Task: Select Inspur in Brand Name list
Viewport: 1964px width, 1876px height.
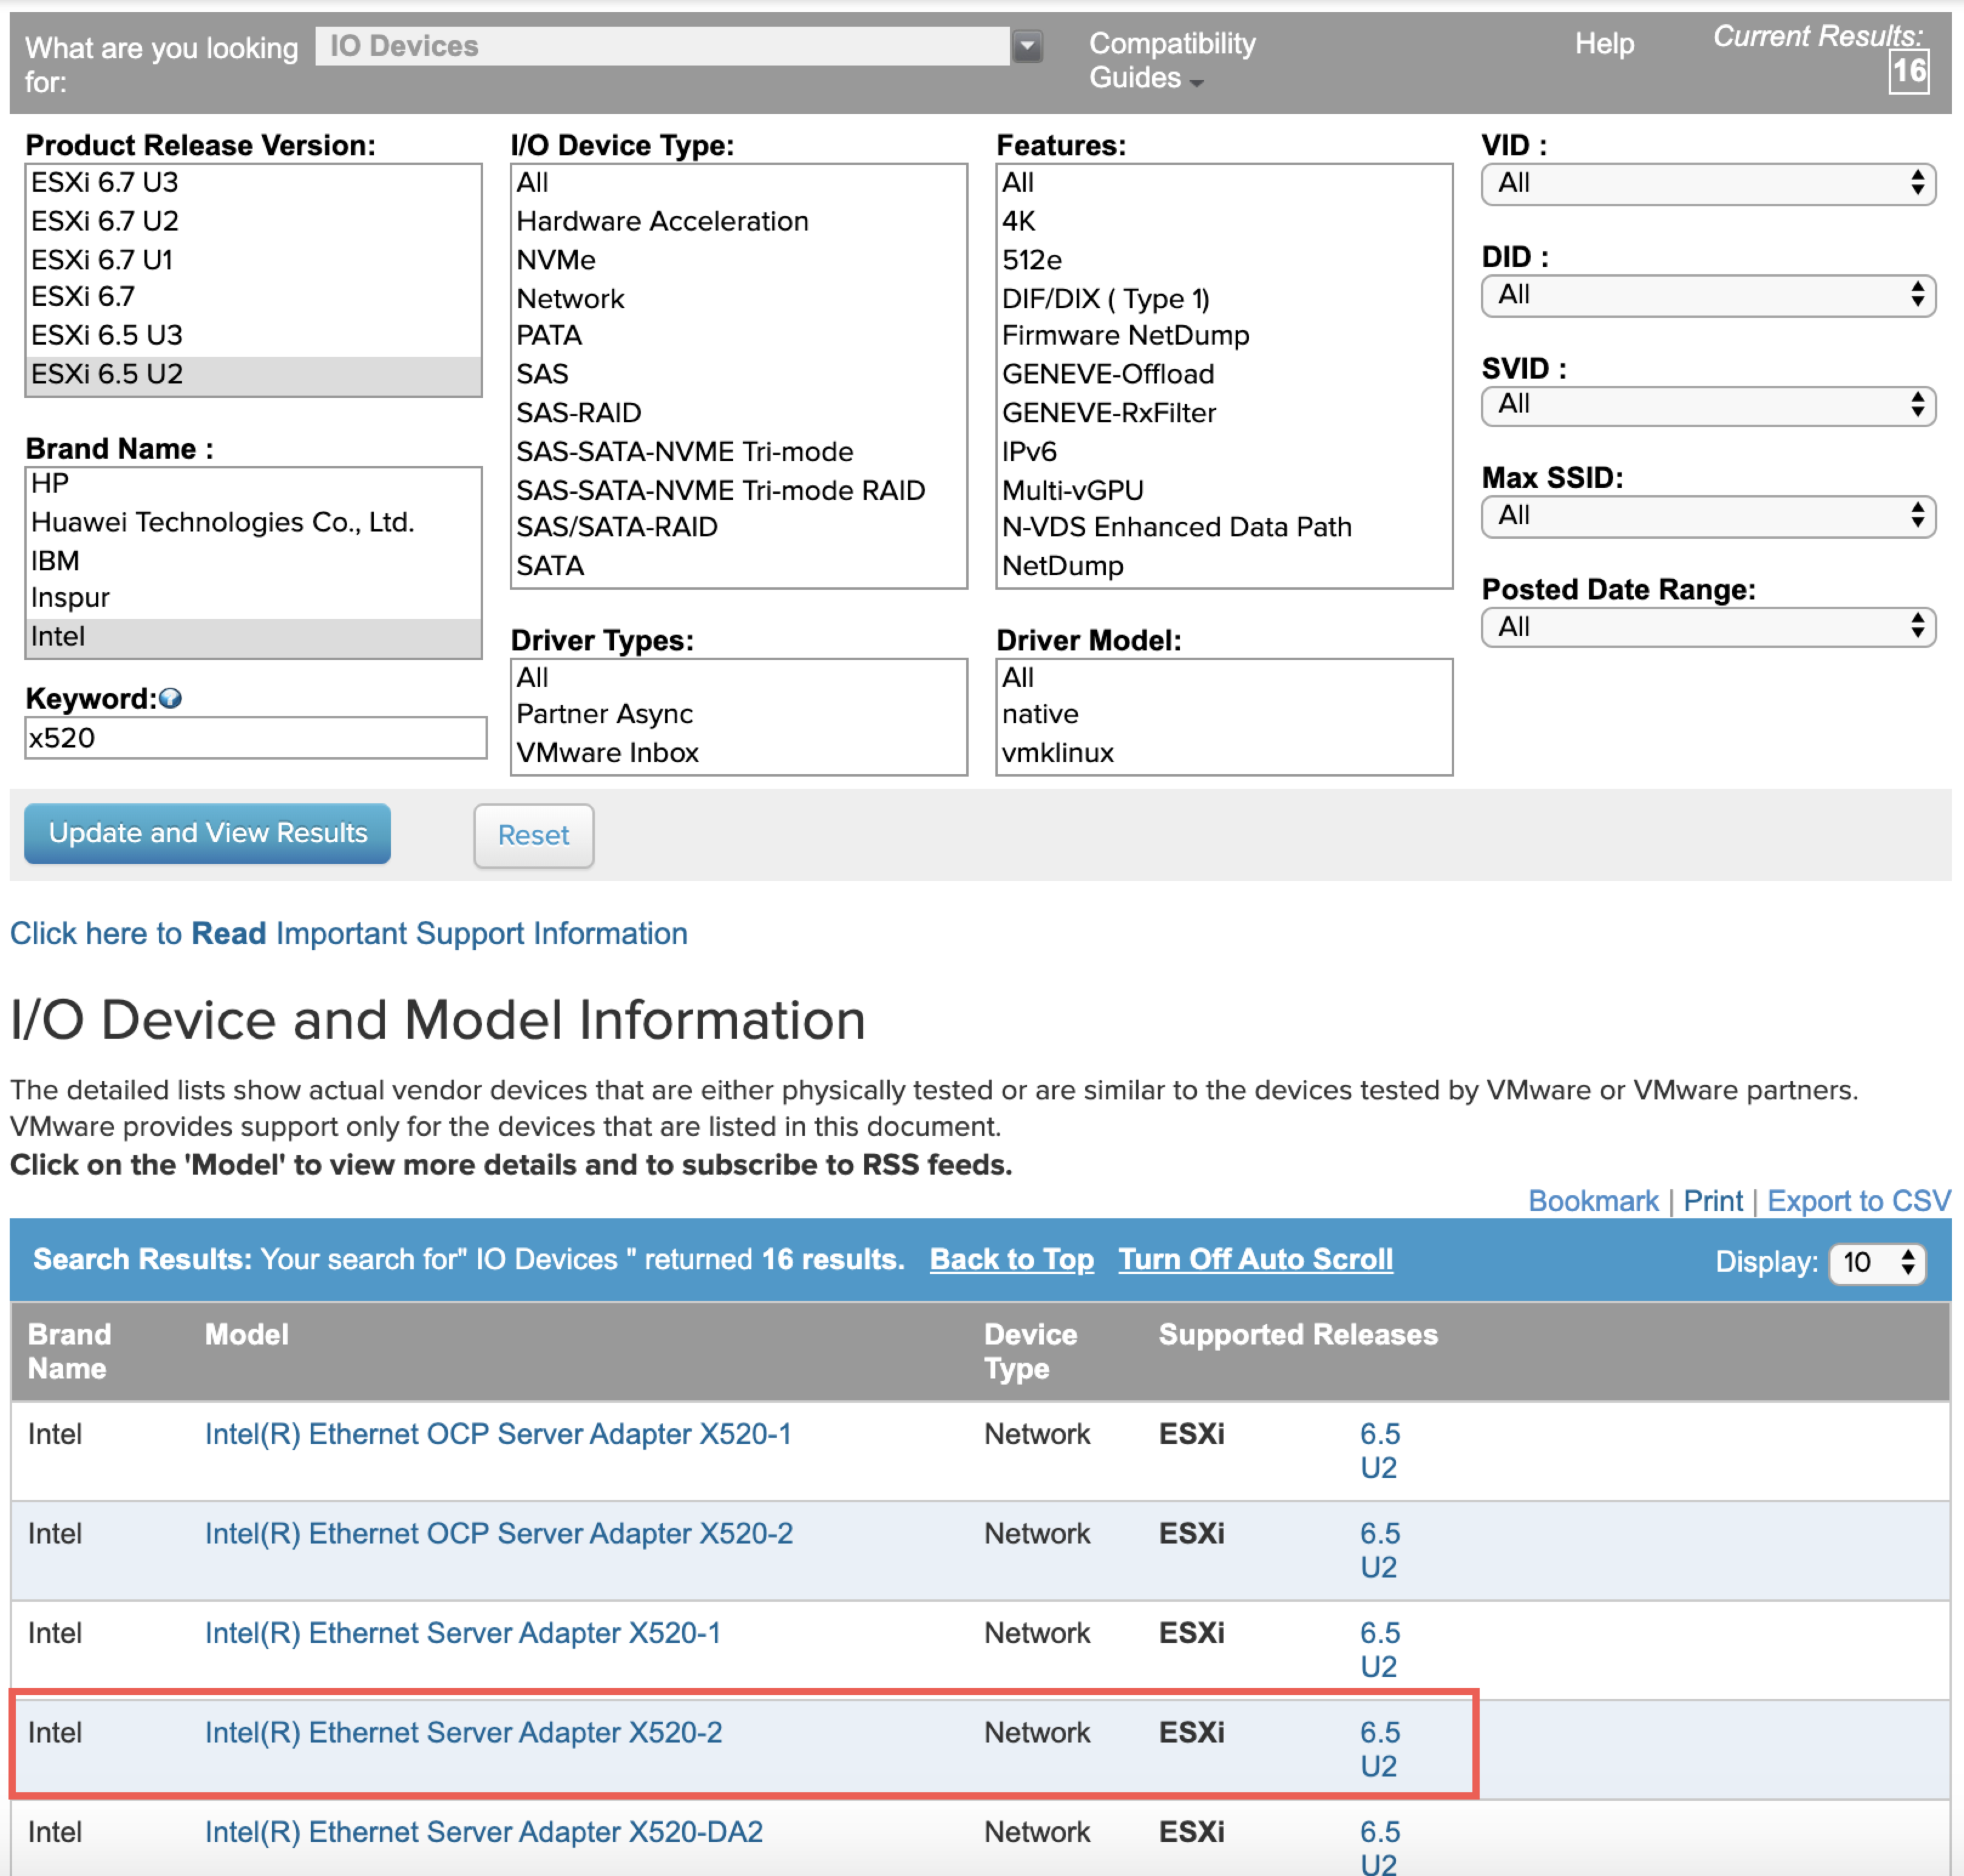Action: coord(253,598)
